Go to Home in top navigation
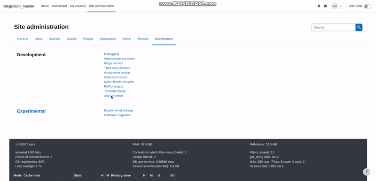376x181 pixels. (45, 6)
